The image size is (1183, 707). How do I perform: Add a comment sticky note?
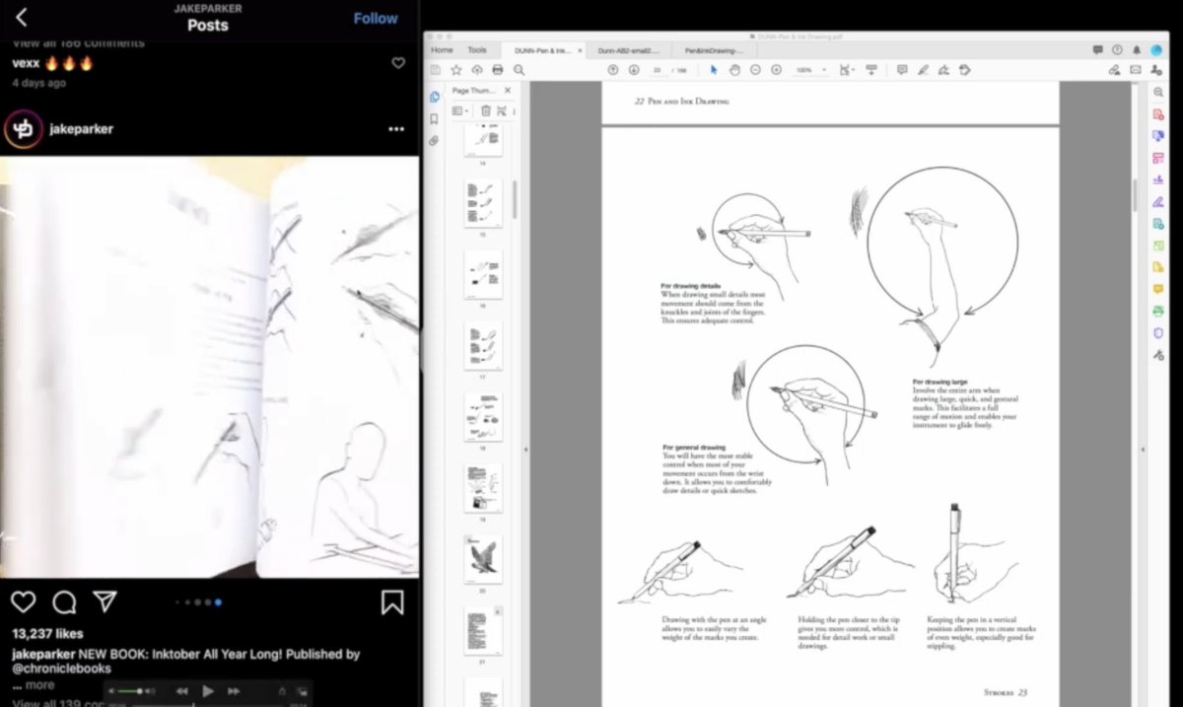pos(902,70)
